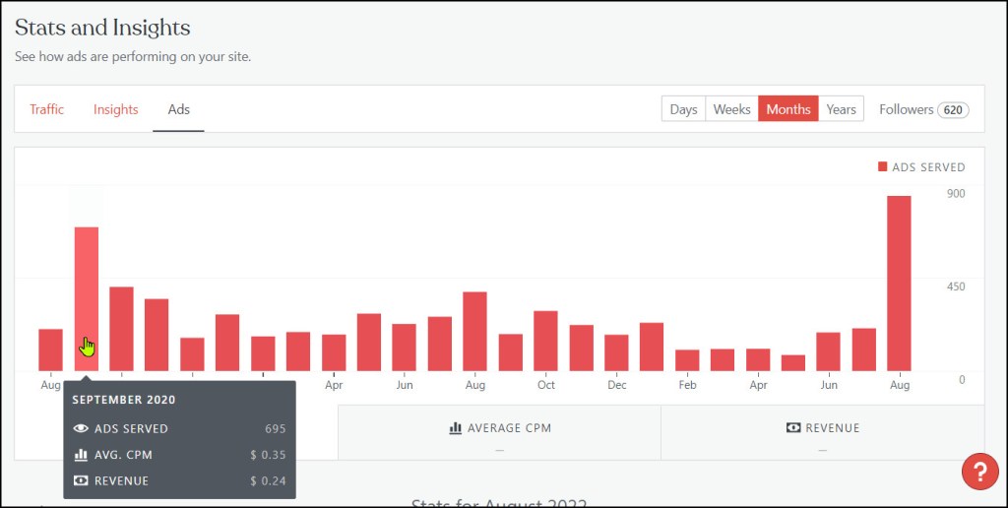The image size is (1008, 508).
Task: Switch chart view to Days
Action: pos(683,109)
